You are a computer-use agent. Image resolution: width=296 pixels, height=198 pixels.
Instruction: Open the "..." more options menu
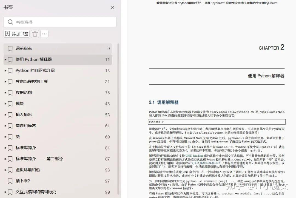pyautogui.click(x=44, y=33)
